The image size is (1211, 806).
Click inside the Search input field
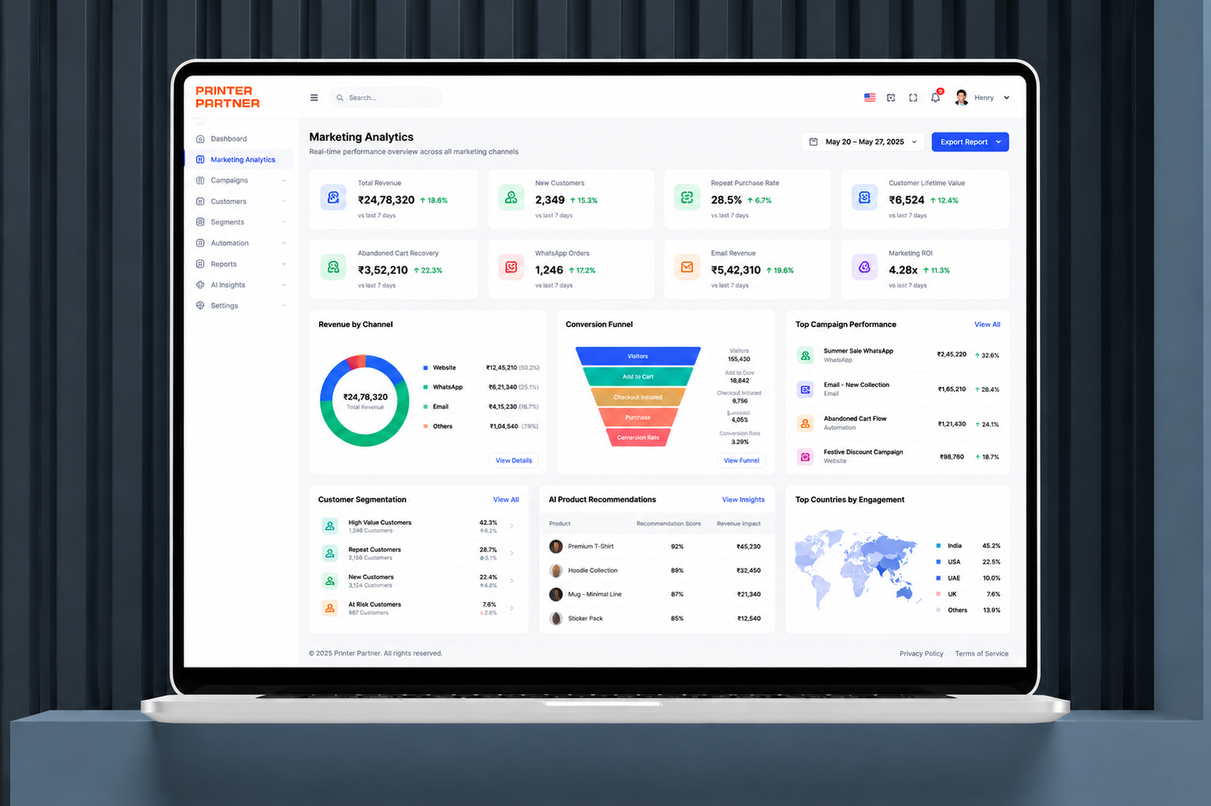(x=386, y=98)
